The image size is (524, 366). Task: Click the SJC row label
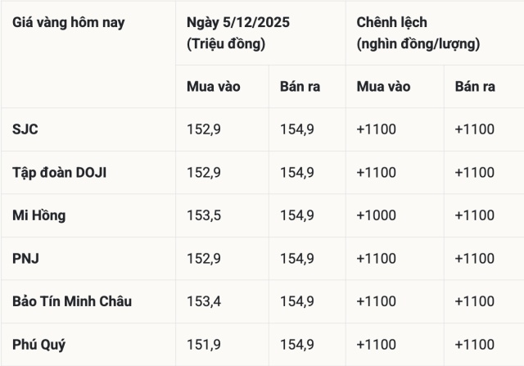25,129
